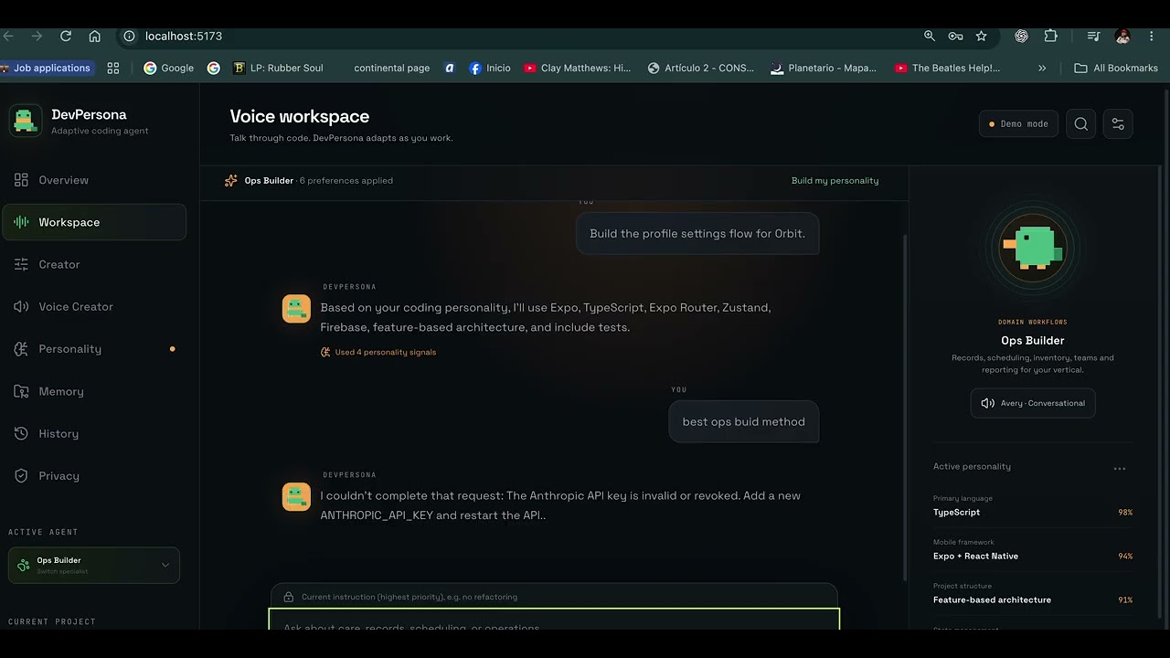
Task: Open the All Bookmarks folder
Action: 1116,68
